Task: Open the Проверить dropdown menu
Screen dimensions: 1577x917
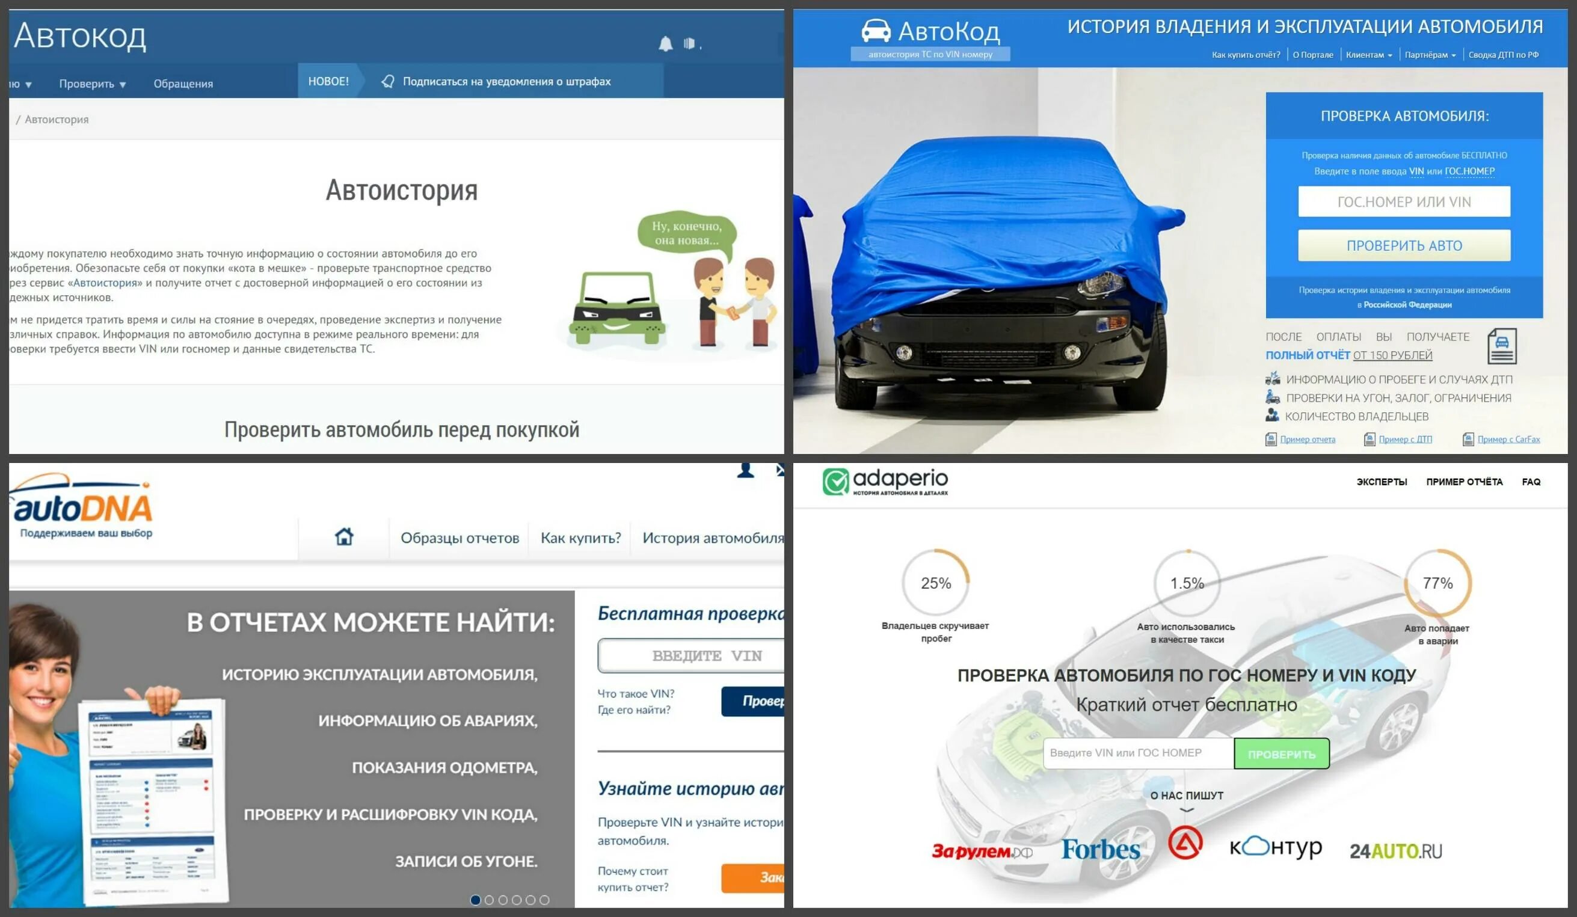Action: pos(92,84)
